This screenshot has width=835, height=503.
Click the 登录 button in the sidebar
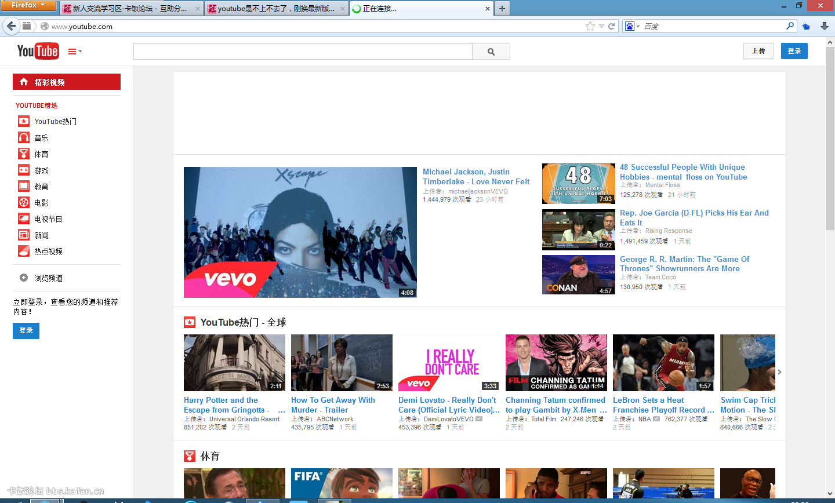pyautogui.click(x=26, y=330)
